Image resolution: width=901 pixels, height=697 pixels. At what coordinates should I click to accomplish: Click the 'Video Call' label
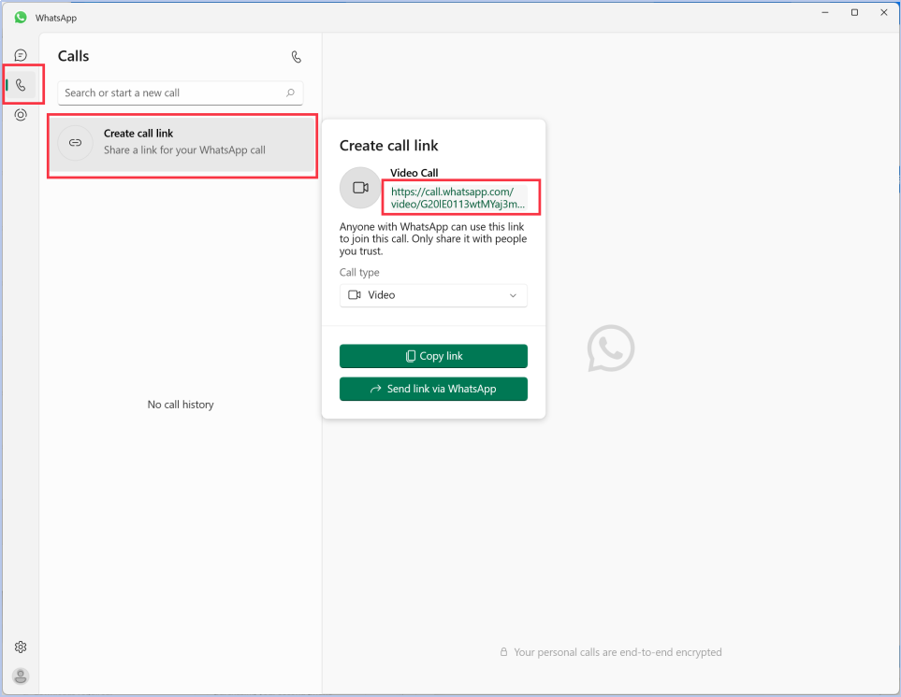(x=414, y=173)
